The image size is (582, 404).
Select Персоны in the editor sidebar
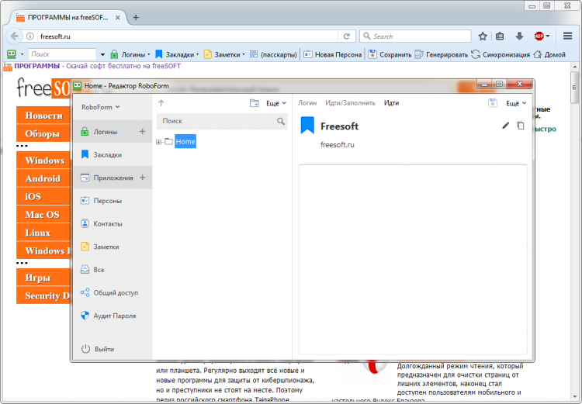point(113,201)
